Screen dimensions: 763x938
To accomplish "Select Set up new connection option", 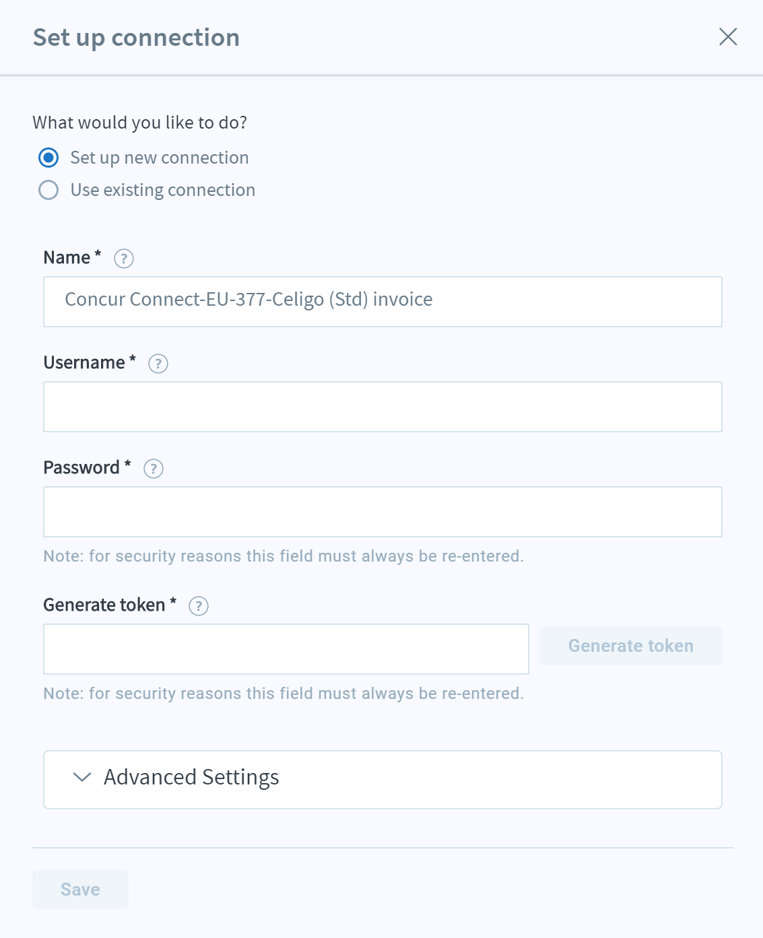I will click(x=48, y=158).
